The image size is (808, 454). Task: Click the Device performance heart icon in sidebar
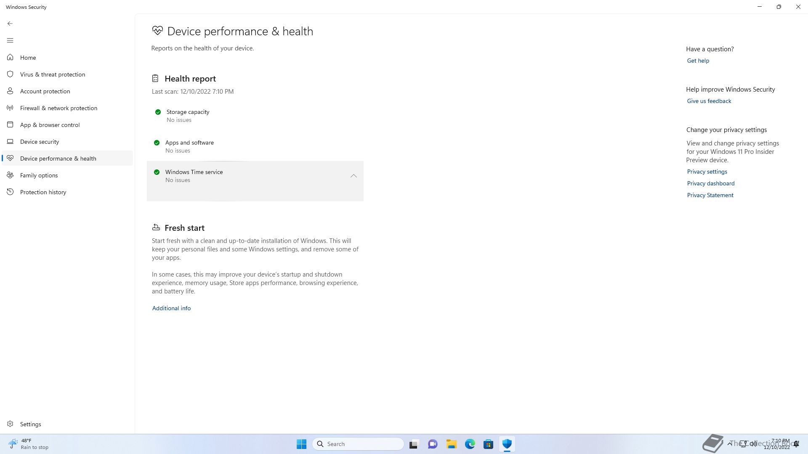click(x=10, y=158)
